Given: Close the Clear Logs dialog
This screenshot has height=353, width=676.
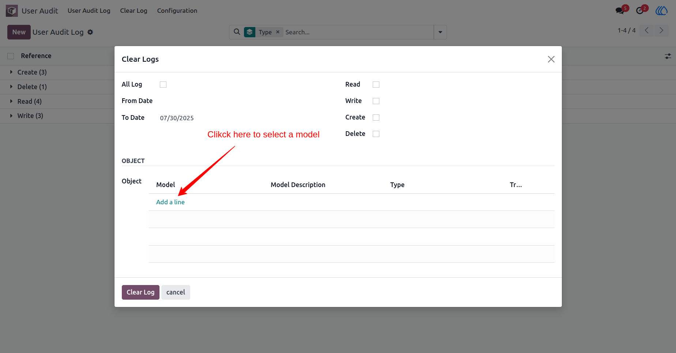Looking at the screenshot, I should tap(551, 59).
